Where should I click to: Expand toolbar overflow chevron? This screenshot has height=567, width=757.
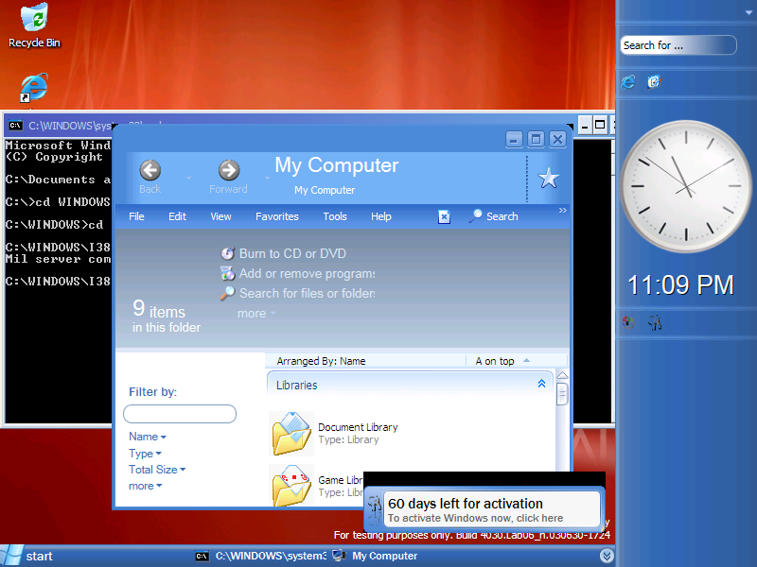562,210
